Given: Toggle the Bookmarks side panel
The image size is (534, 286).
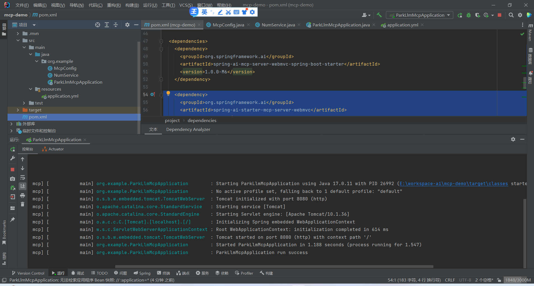Looking at the screenshot, I should [x=4, y=232].
